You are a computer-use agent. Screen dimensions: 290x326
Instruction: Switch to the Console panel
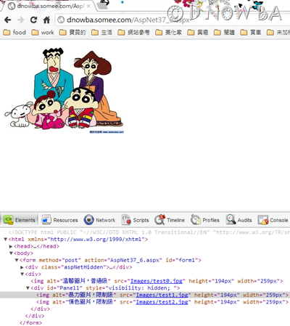[x=273, y=220]
